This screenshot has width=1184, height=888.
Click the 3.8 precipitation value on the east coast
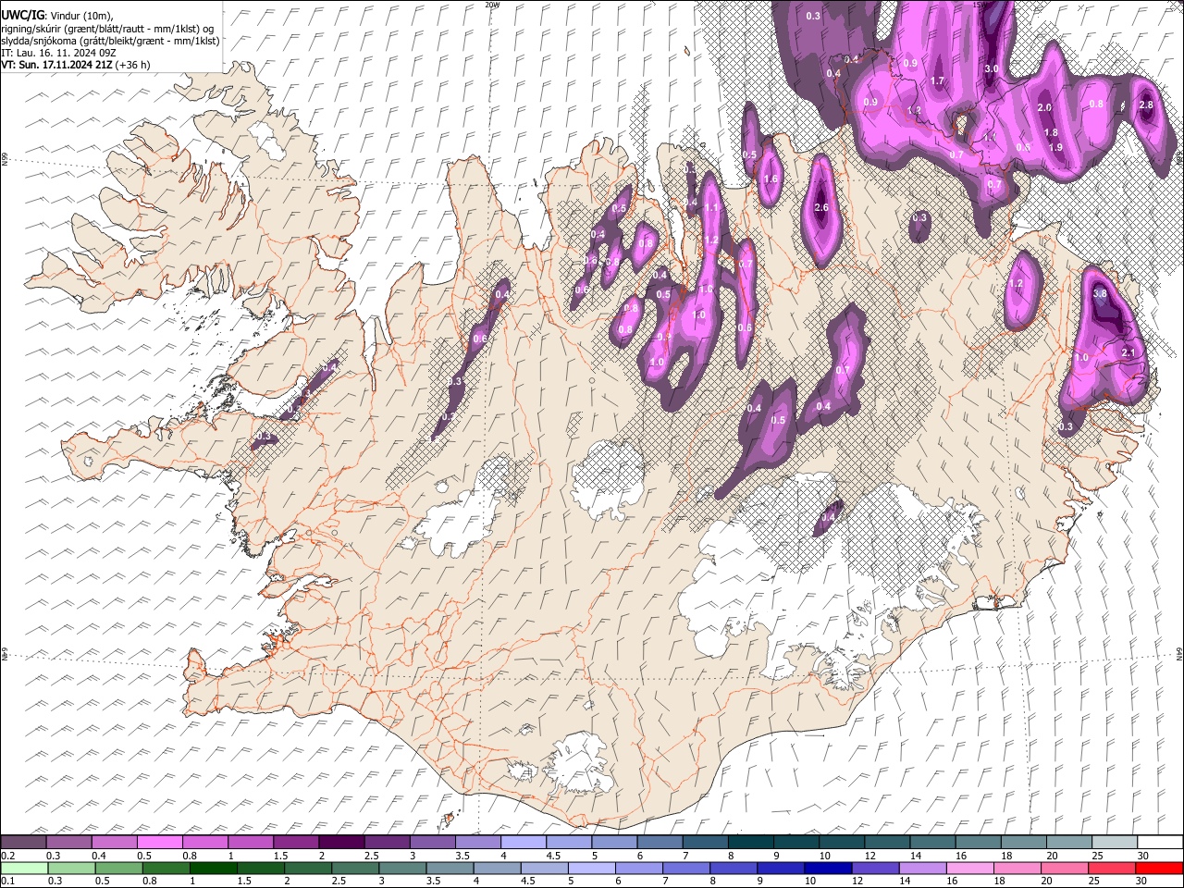[1100, 294]
